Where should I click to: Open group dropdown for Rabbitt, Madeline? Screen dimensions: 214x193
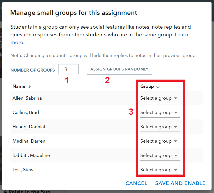160,156
